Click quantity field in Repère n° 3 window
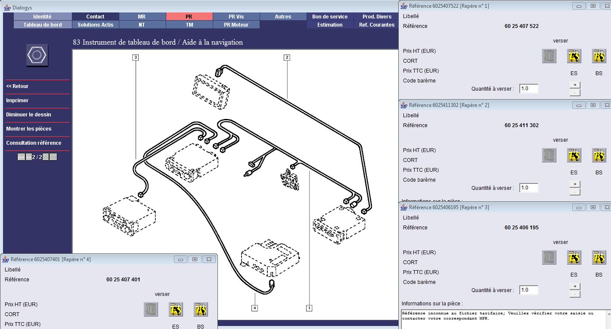Image resolution: width=611 pixels, height=329 pixels. pyautogui.click(x=529, y=290)
